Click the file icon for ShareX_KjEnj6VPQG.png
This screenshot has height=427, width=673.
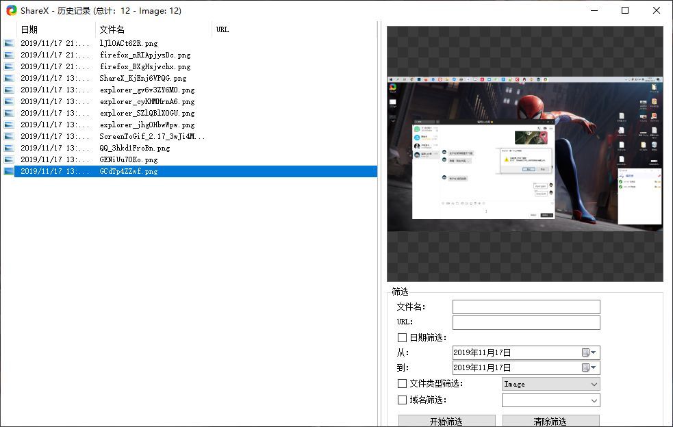coord(9,78)
